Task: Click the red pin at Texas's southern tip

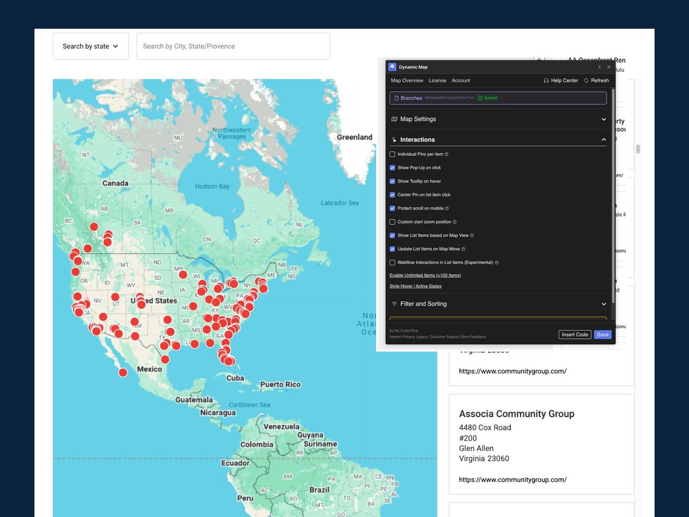Action: coord(165,360)
